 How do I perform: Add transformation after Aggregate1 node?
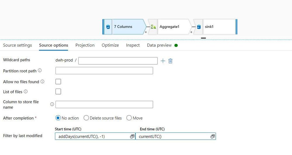(191, 32)
